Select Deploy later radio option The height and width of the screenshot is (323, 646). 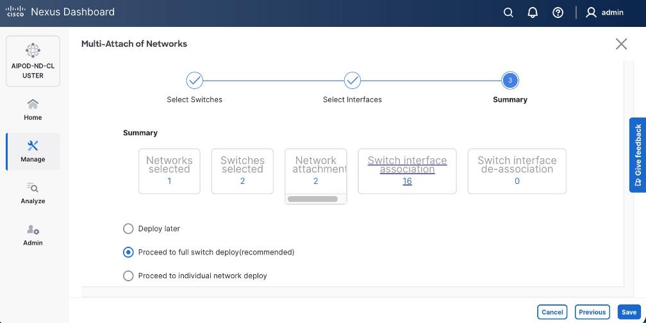tap(128, 229)
